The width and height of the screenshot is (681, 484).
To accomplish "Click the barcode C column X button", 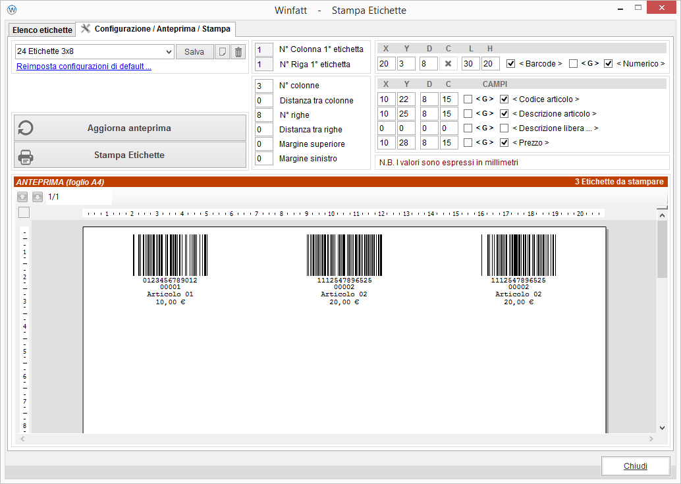I will (449, 64).
